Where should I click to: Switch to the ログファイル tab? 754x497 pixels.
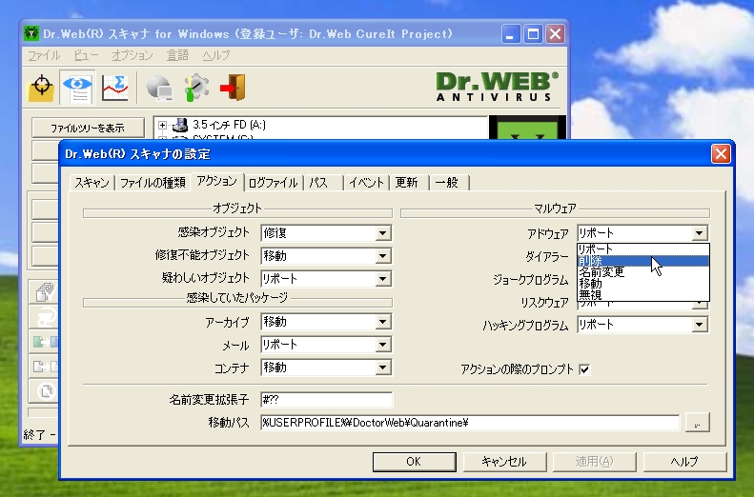(x=274, y=183)
